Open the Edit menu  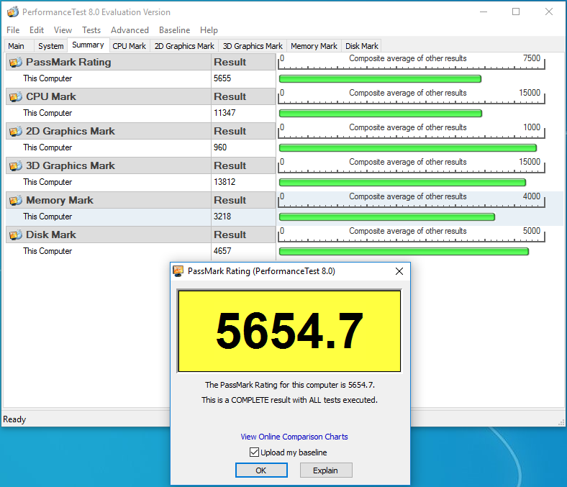[37, 30]
